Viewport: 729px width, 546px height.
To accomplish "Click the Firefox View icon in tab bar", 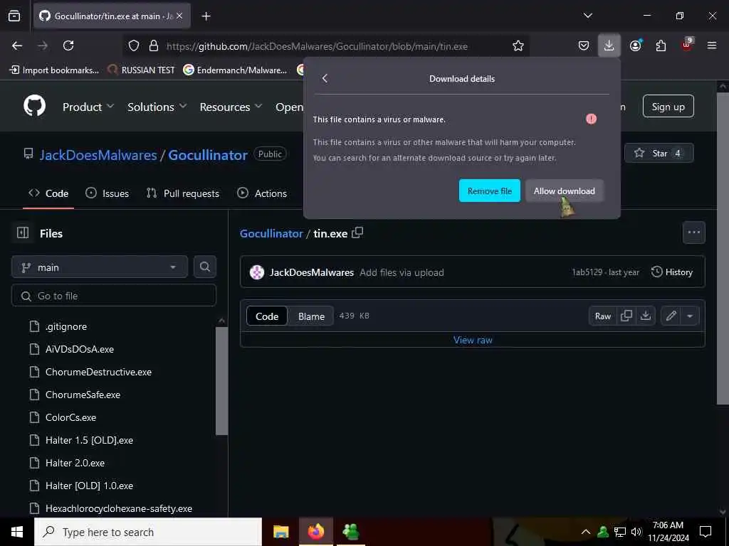I will point(14,16).
